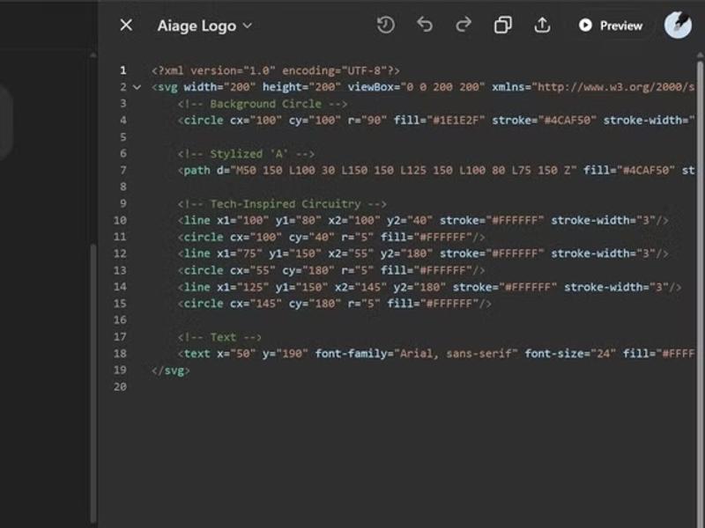Click the undo arrow icon

click(x=425, y=26)
